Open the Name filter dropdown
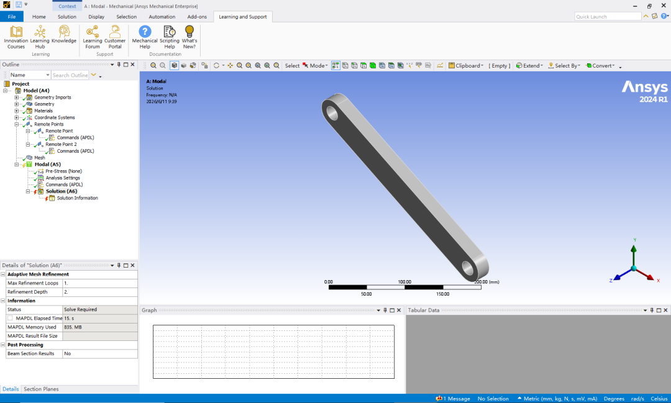Screen dimensions: 671x403 [30, 75]
